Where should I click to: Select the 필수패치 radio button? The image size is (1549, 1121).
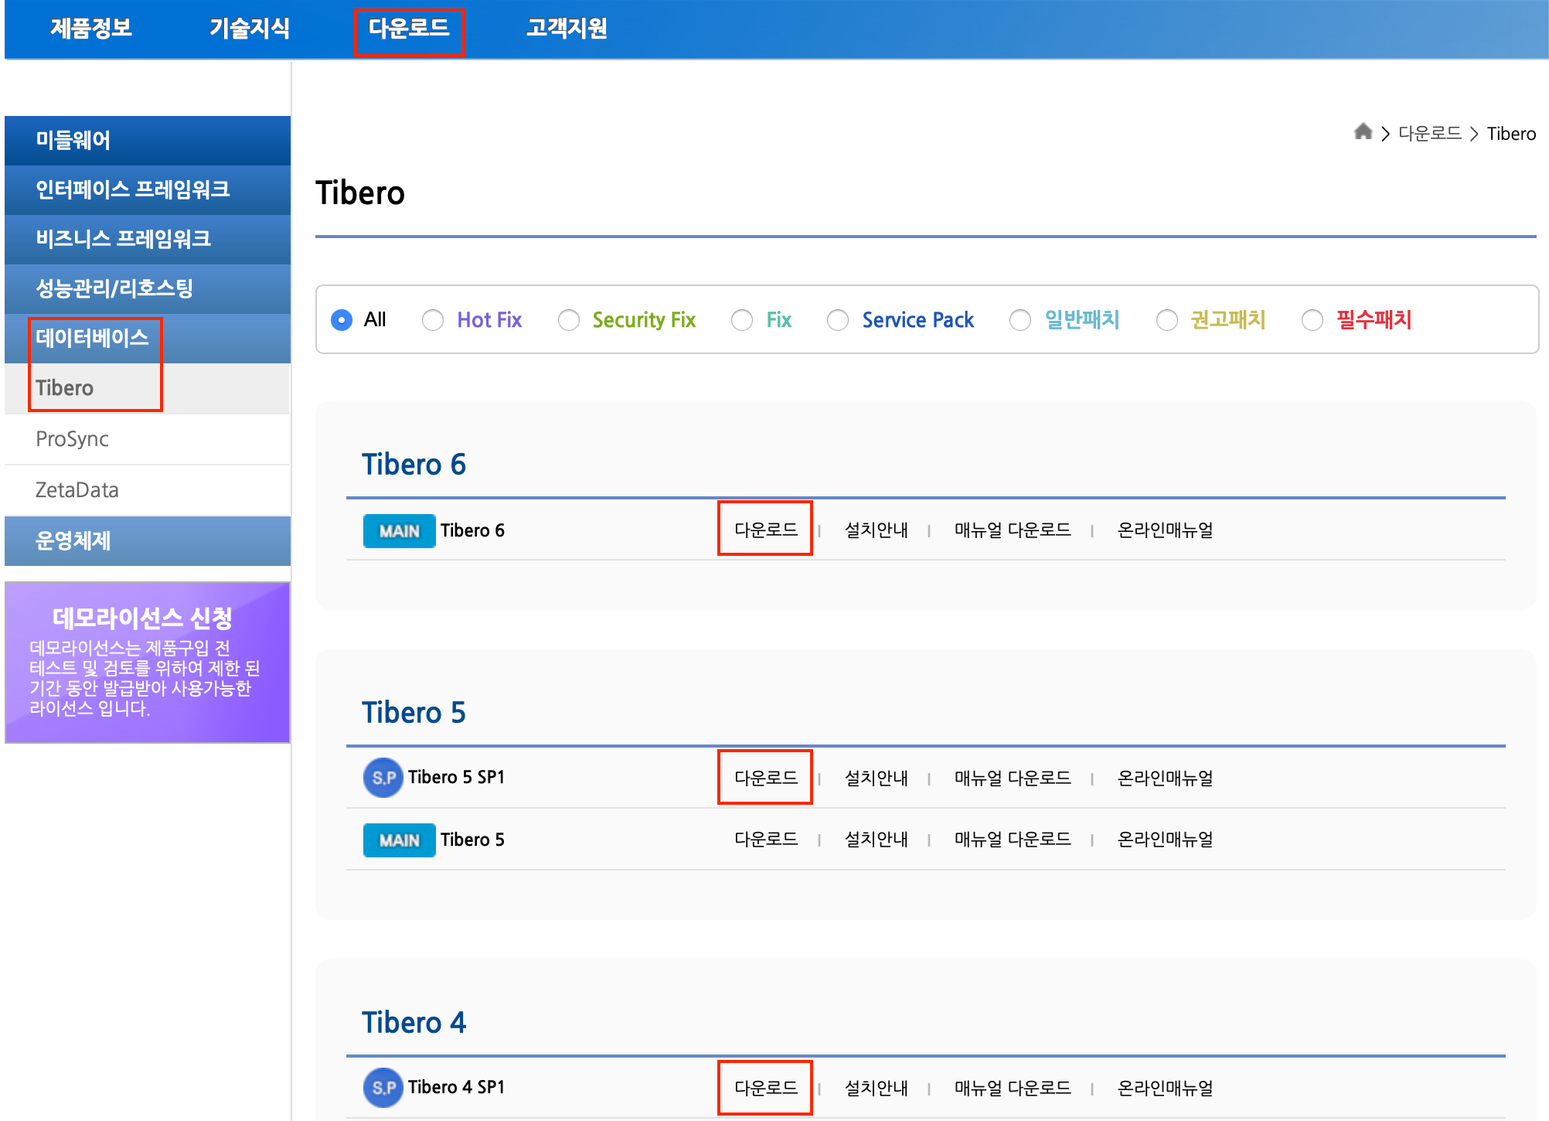click(1312, 320)
